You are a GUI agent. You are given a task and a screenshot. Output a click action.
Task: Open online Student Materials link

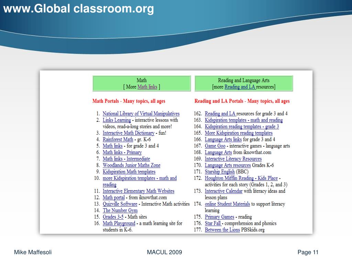coord(227,204)
